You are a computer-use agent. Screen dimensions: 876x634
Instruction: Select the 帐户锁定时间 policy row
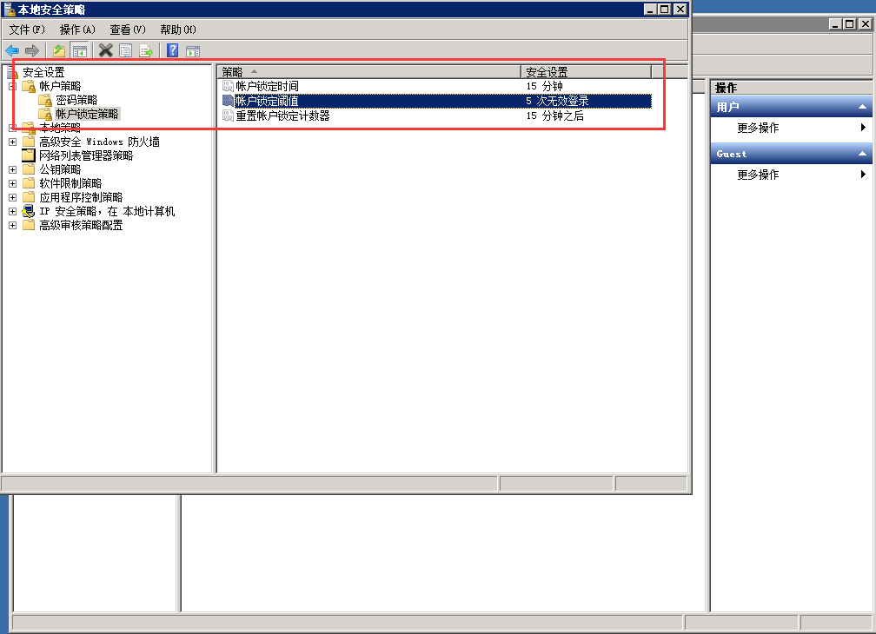point(436,86)
